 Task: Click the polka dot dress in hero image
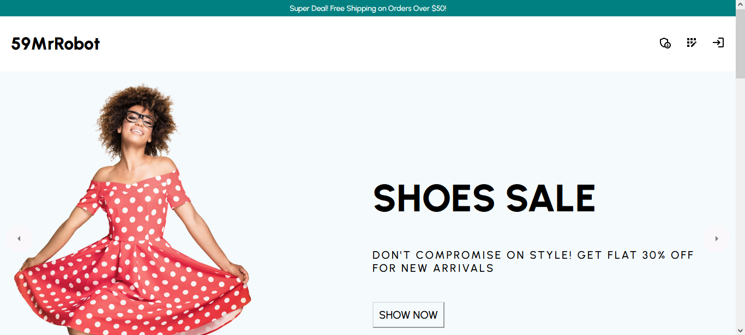click(136, 261)
